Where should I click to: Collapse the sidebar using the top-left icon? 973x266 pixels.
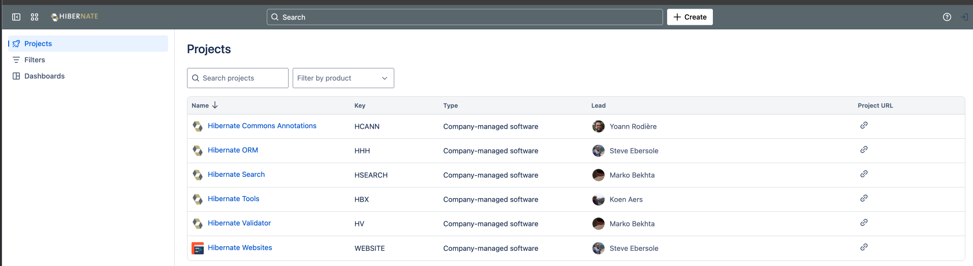coord(16,17)
